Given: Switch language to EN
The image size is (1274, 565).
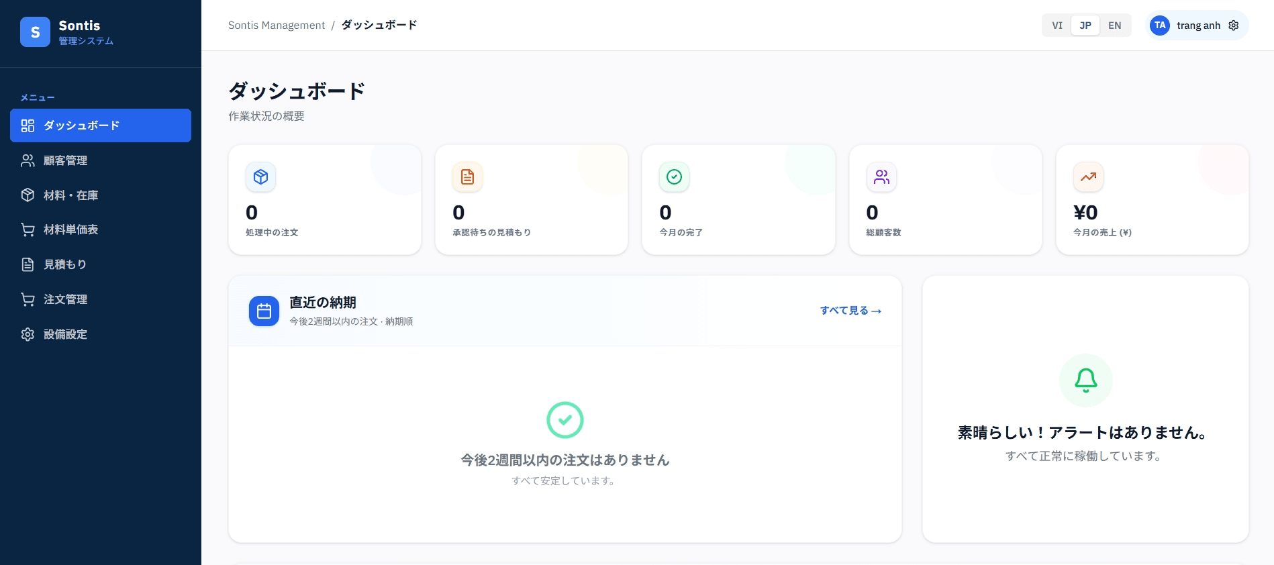Looking at the screenshot, I should (1115, 25).
